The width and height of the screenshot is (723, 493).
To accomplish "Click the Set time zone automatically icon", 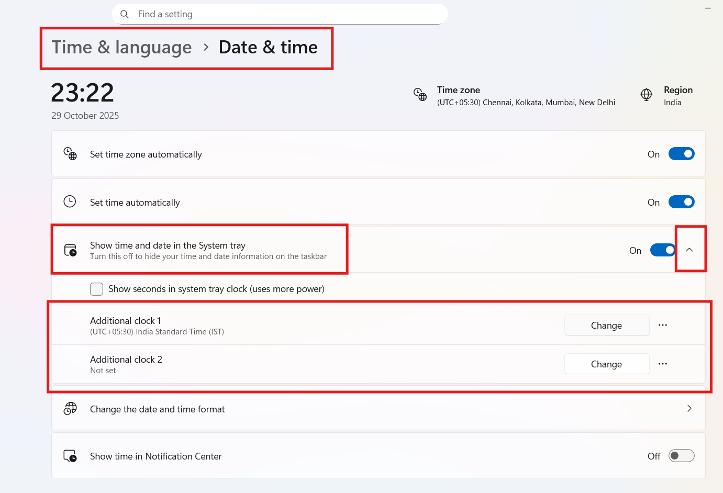I will (x=70, y=154).
